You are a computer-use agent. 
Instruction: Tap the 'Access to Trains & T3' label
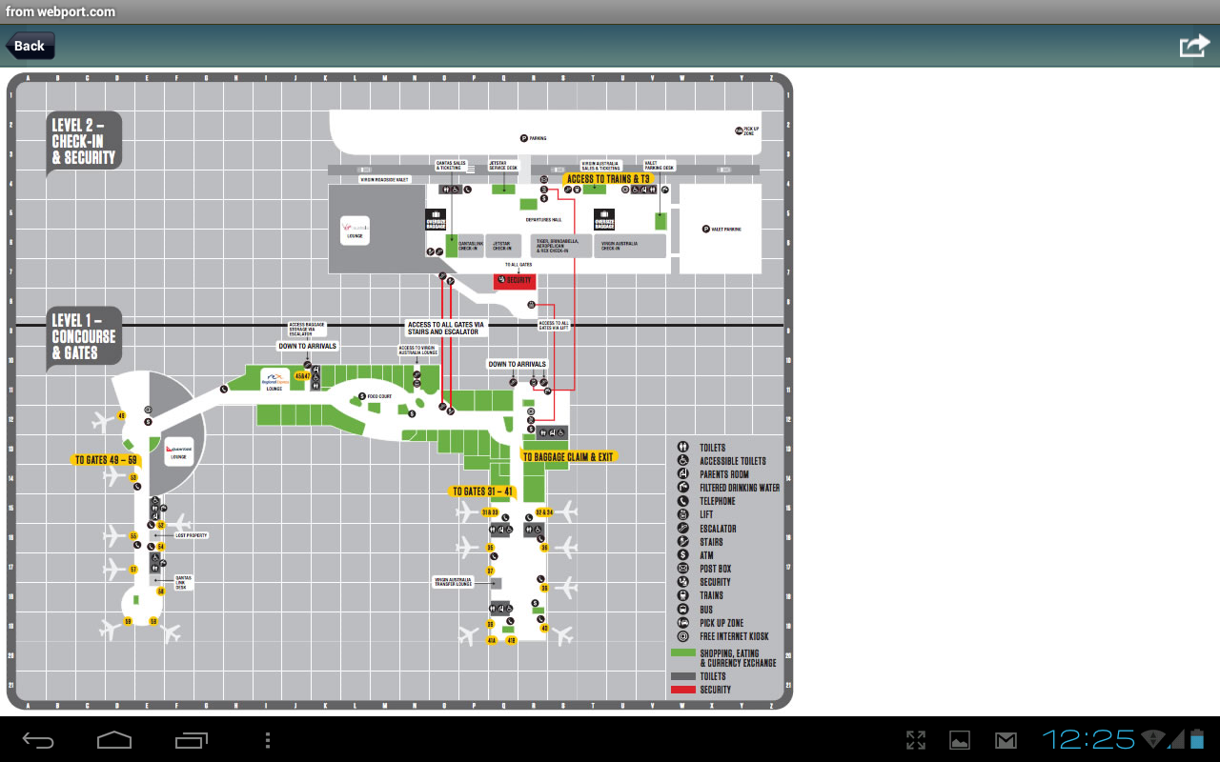point(607,179)
